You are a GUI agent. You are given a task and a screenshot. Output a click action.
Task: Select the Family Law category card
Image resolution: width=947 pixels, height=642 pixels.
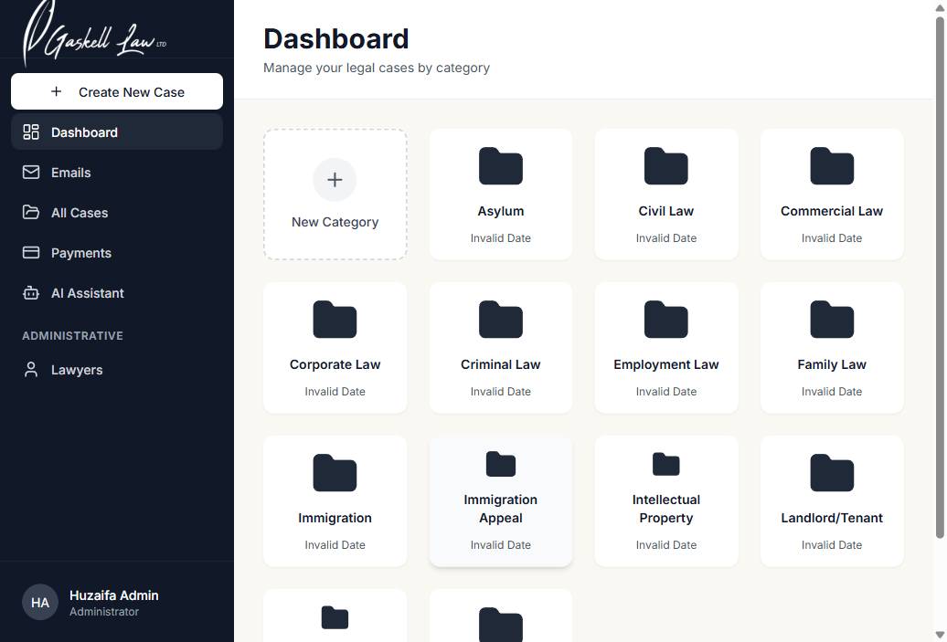[831, 347]
